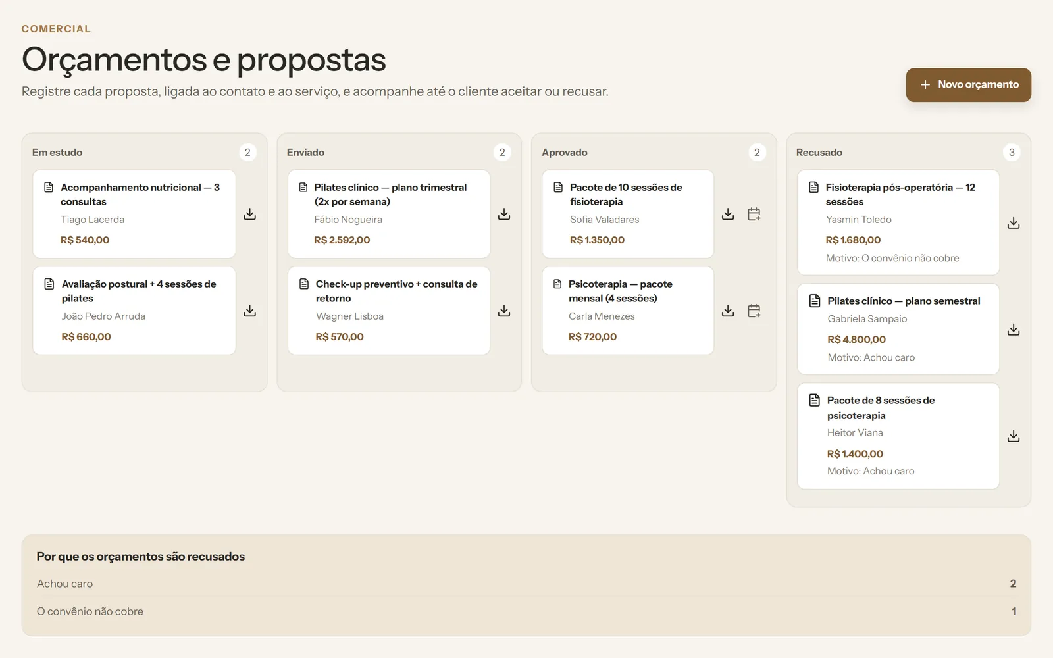Click the R$ 1.680,00 amount

[854, 240]
